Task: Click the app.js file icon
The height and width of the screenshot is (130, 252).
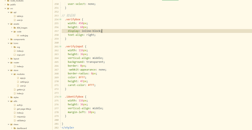Action: click(18, 78)
